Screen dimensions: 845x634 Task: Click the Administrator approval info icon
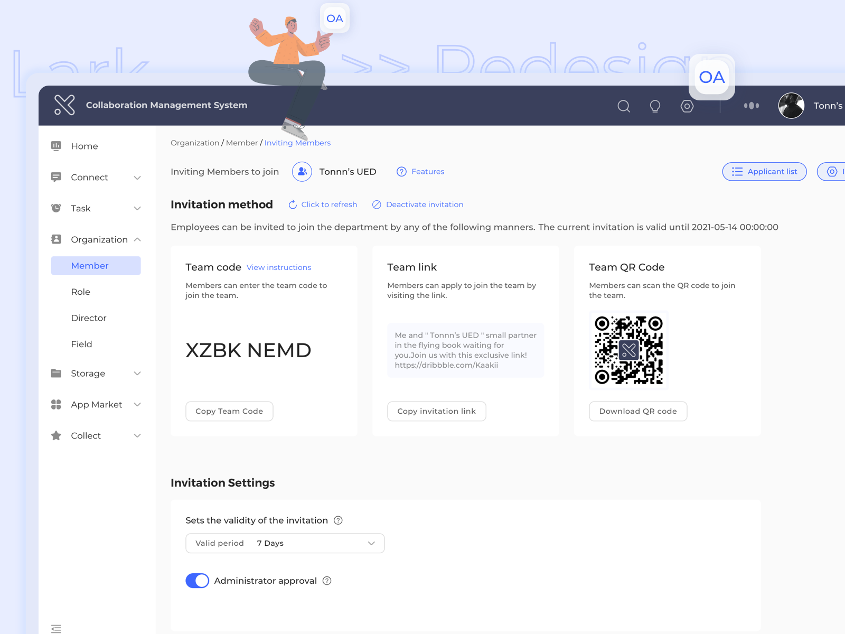(x=327, y=581)
